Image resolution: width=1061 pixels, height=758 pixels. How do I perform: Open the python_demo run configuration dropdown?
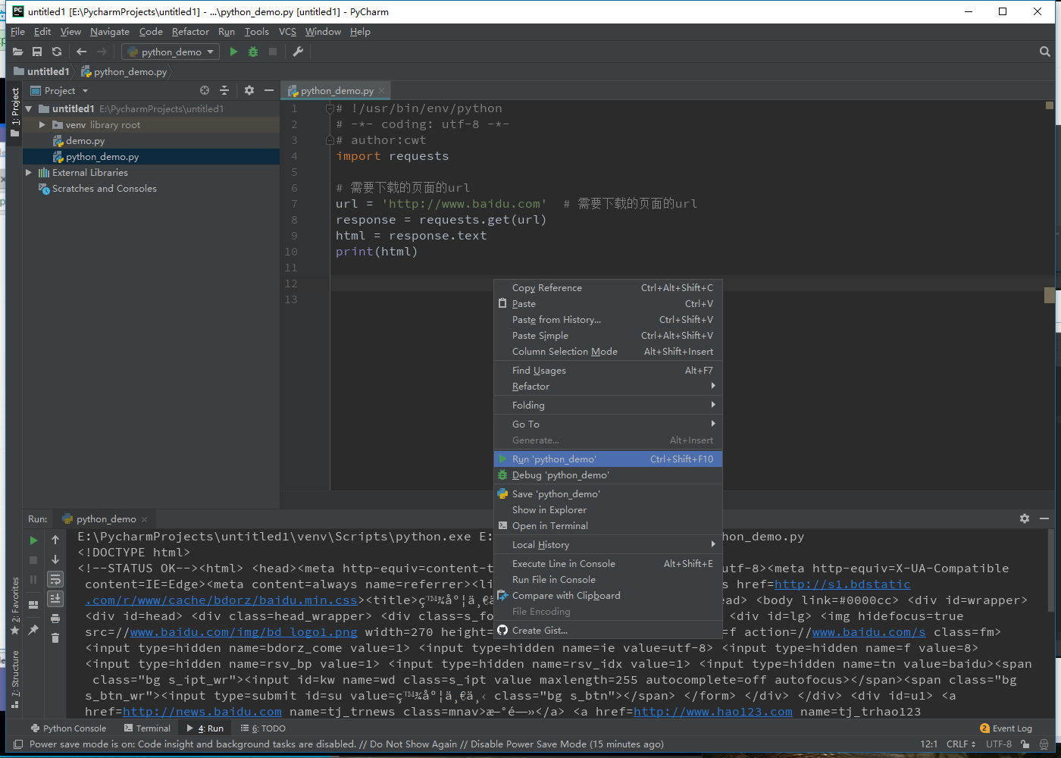[x=171, y=52]
